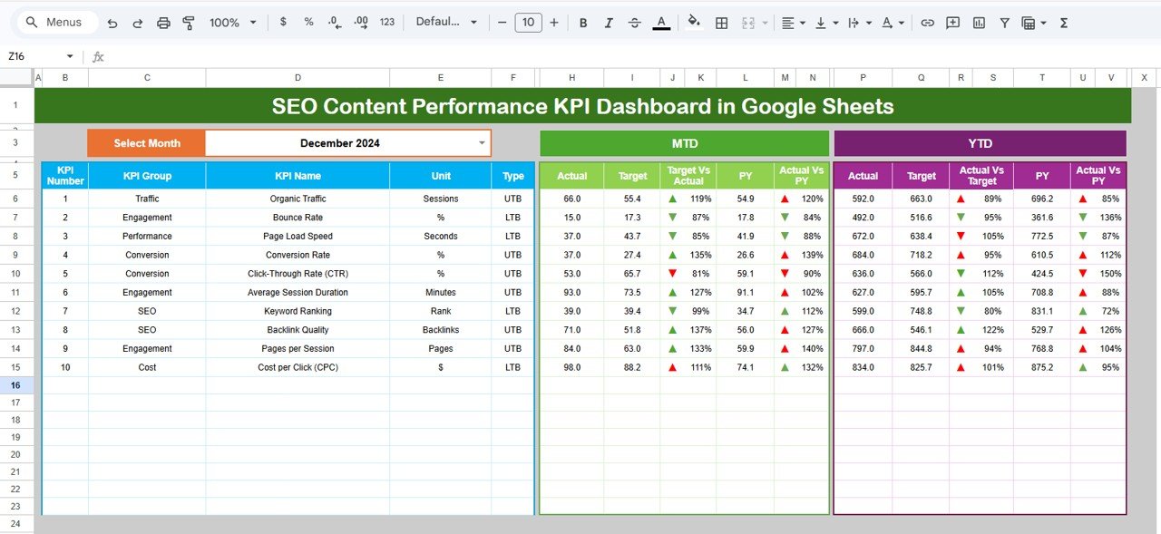This screenshot has width=1161, height=534.
Task: Decrease decimal places on selected cells
Action: [x=332, y=22]
